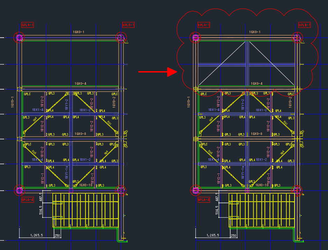This screenshot has height=250, width=328.
Task: Select the HV5 brace label in the left plan
Action: click(x=34, y=152)
